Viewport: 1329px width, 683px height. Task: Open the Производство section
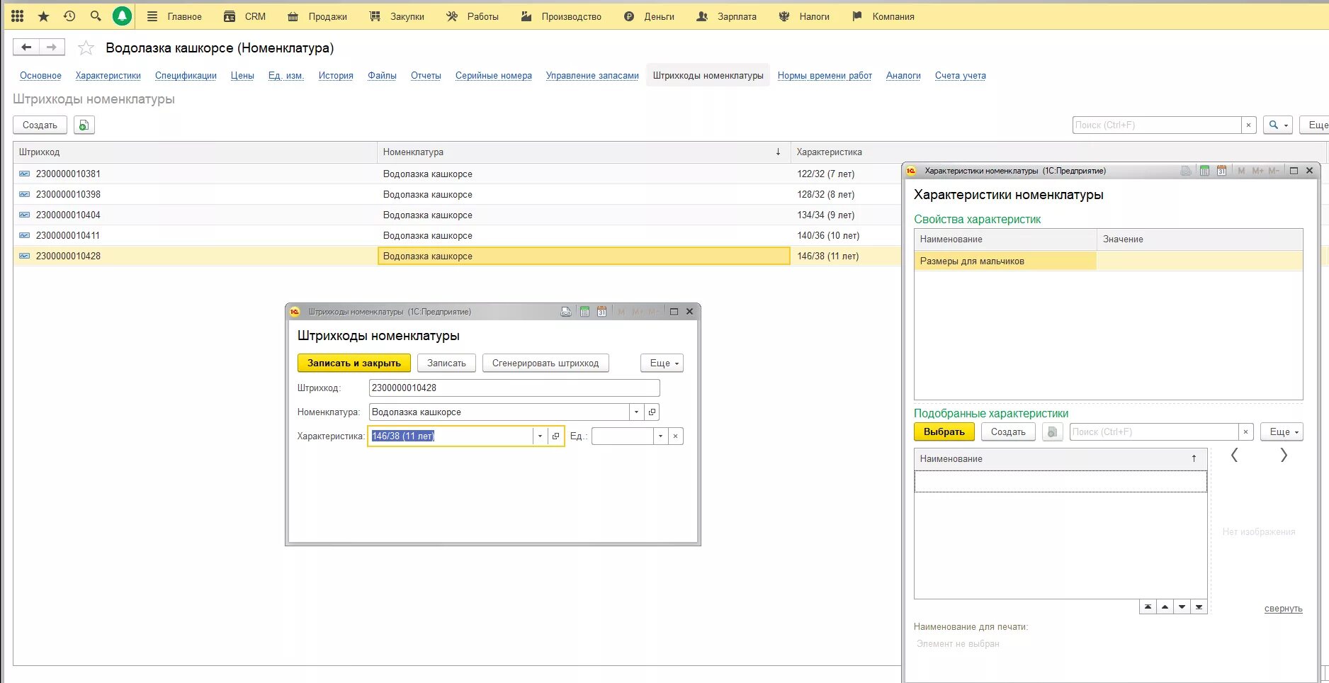point(561,16)
